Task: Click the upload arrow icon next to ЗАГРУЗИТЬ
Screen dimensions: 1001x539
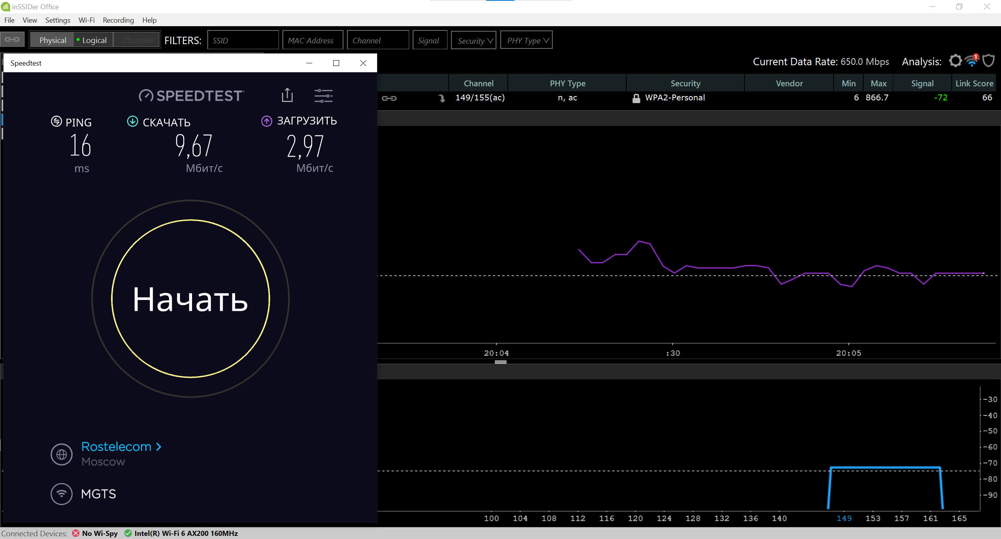Action: tap(266, 121)
